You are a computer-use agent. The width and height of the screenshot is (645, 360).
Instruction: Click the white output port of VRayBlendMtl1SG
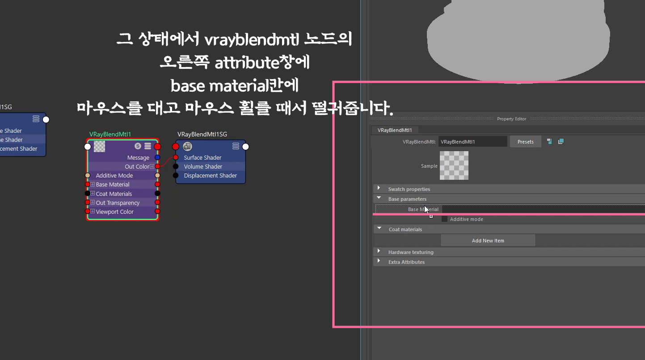[245, 147]
